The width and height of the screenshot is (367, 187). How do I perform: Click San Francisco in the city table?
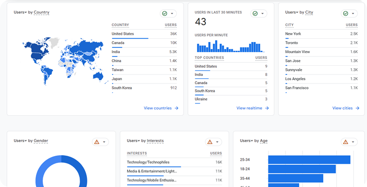click(x=297, y=88)
